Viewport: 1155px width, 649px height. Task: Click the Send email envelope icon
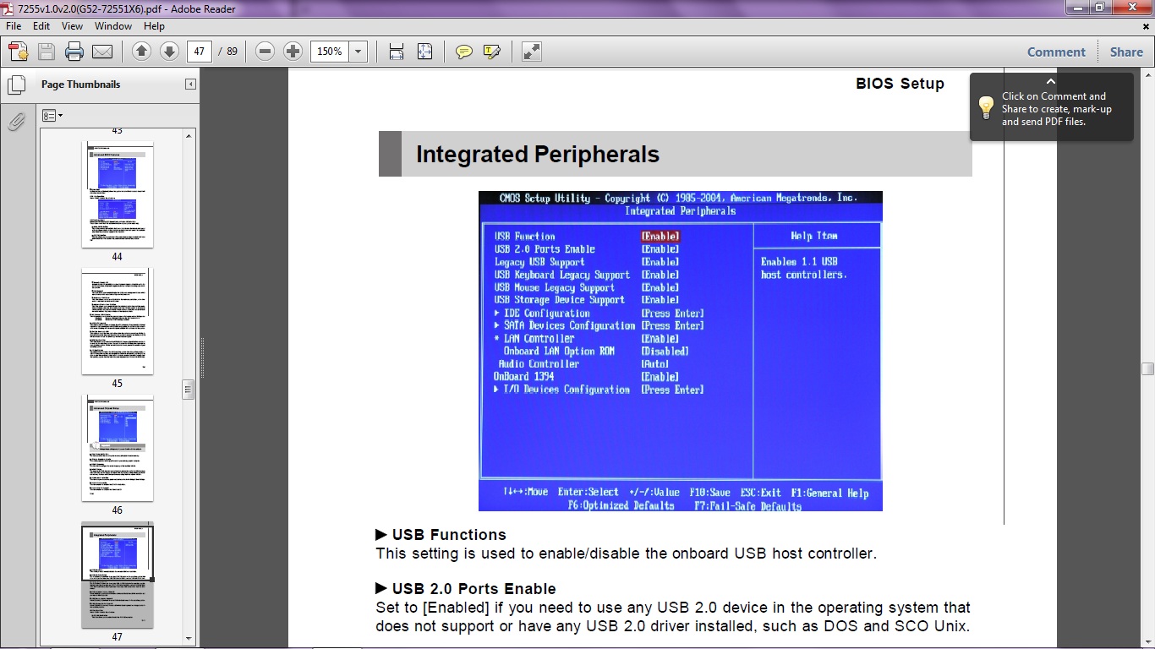102,52
